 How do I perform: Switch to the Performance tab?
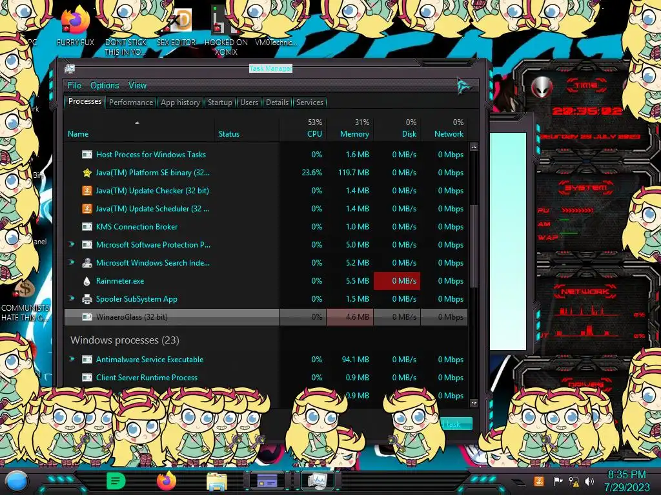click(x=130, y=102)
